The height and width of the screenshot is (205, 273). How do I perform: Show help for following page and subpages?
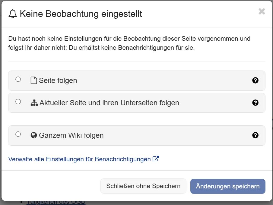(x=255, y=103)
